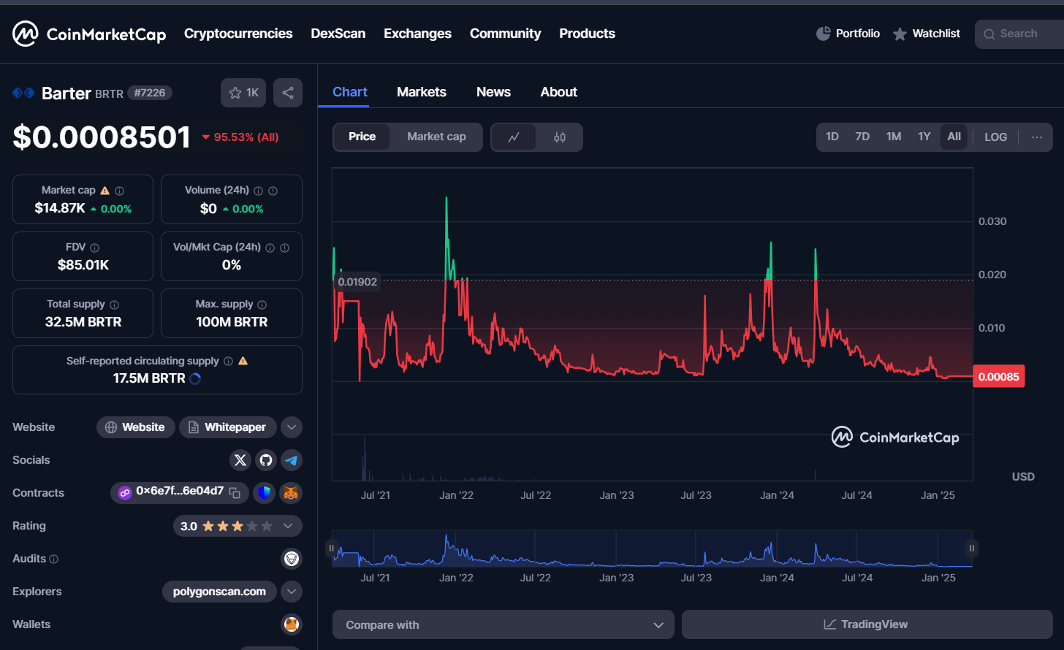Expand the Website links chevron

tap(292, 427)
